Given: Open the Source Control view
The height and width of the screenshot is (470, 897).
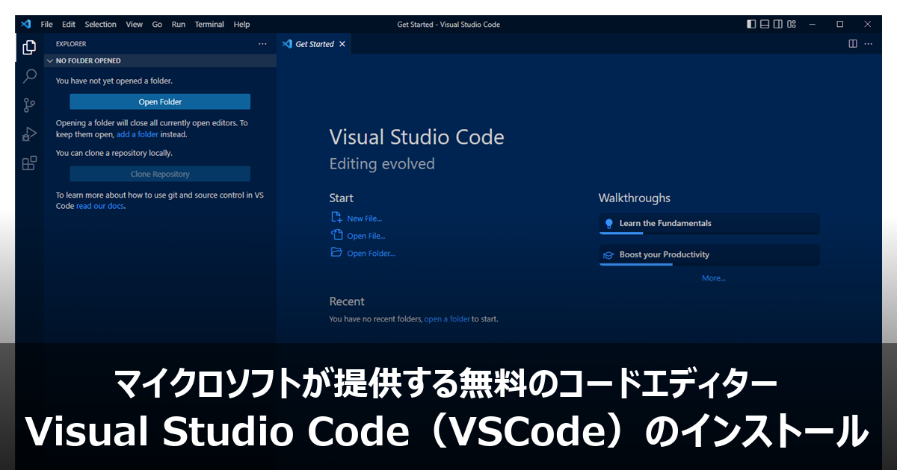Looking at the screenshot, I should click(29, 105).
